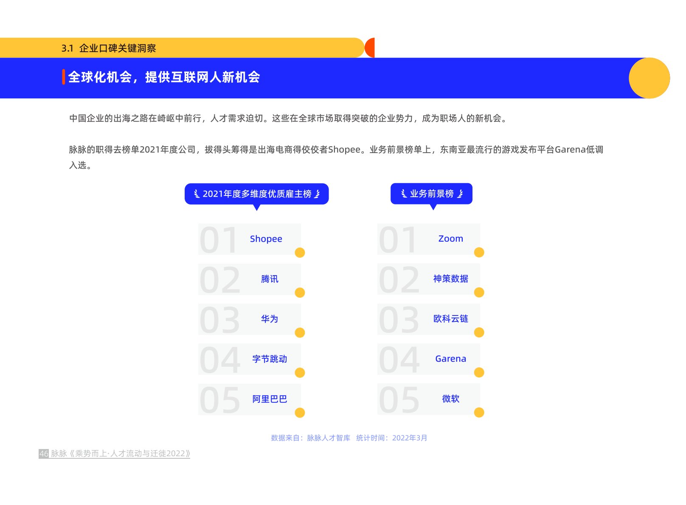Click the heading 全球化机会，提供互联网人新机会

pos(164,77)
